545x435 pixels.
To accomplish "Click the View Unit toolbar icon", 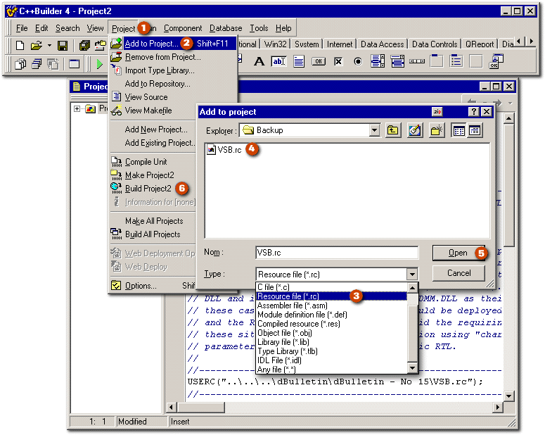I will 20,64.
